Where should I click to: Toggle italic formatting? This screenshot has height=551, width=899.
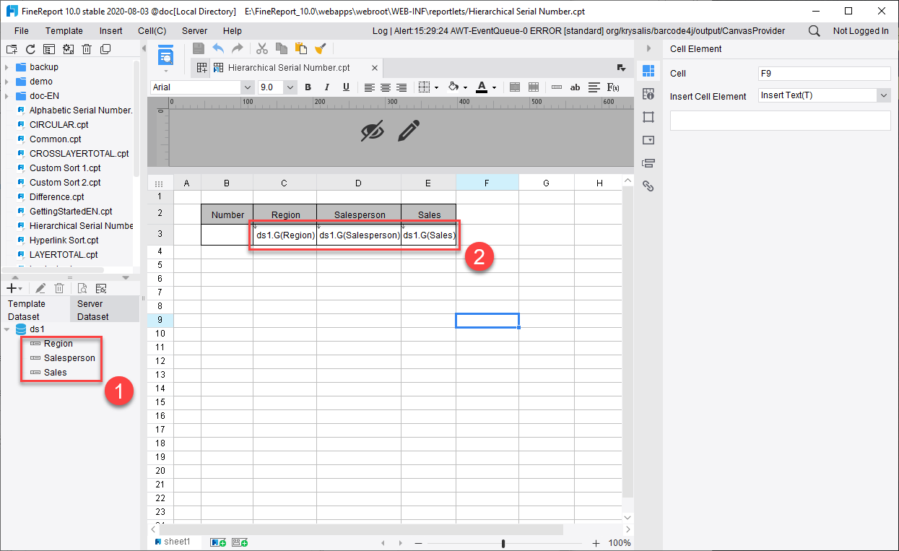point(327,87)
